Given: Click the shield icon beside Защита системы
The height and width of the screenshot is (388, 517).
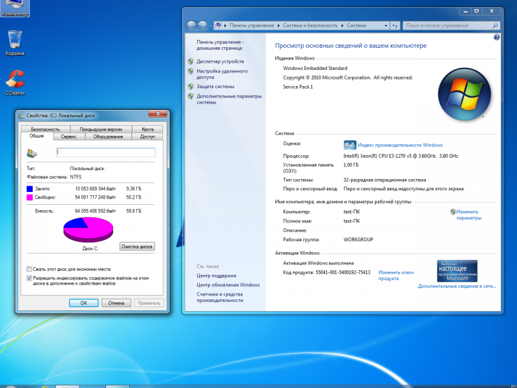Looking at the screenshot, I should 191,87.
